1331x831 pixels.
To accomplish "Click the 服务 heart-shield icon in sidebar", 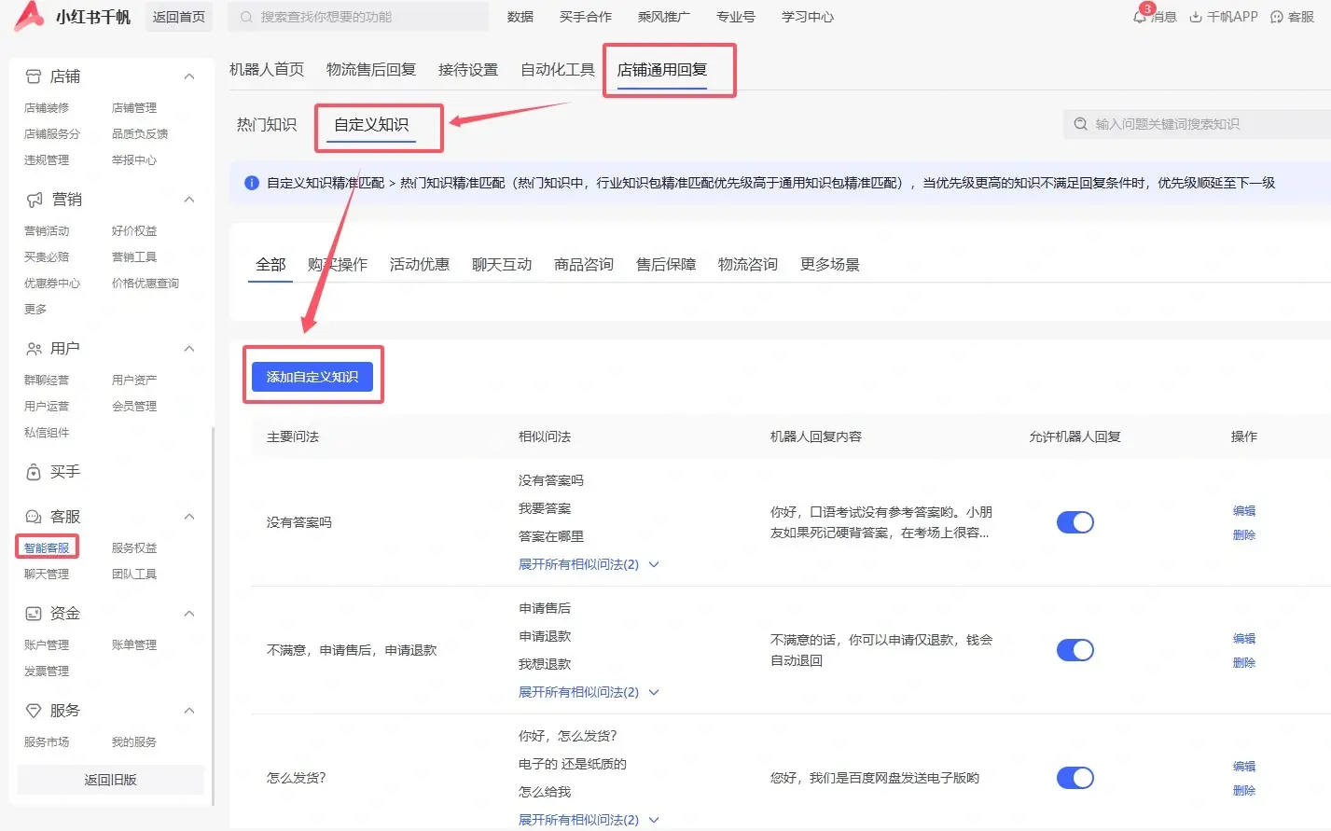I will pyautogui.click(x=34, y=711).
